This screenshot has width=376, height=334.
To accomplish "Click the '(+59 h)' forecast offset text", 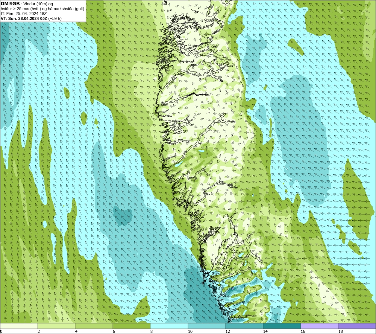I will [x=55, y=18].
